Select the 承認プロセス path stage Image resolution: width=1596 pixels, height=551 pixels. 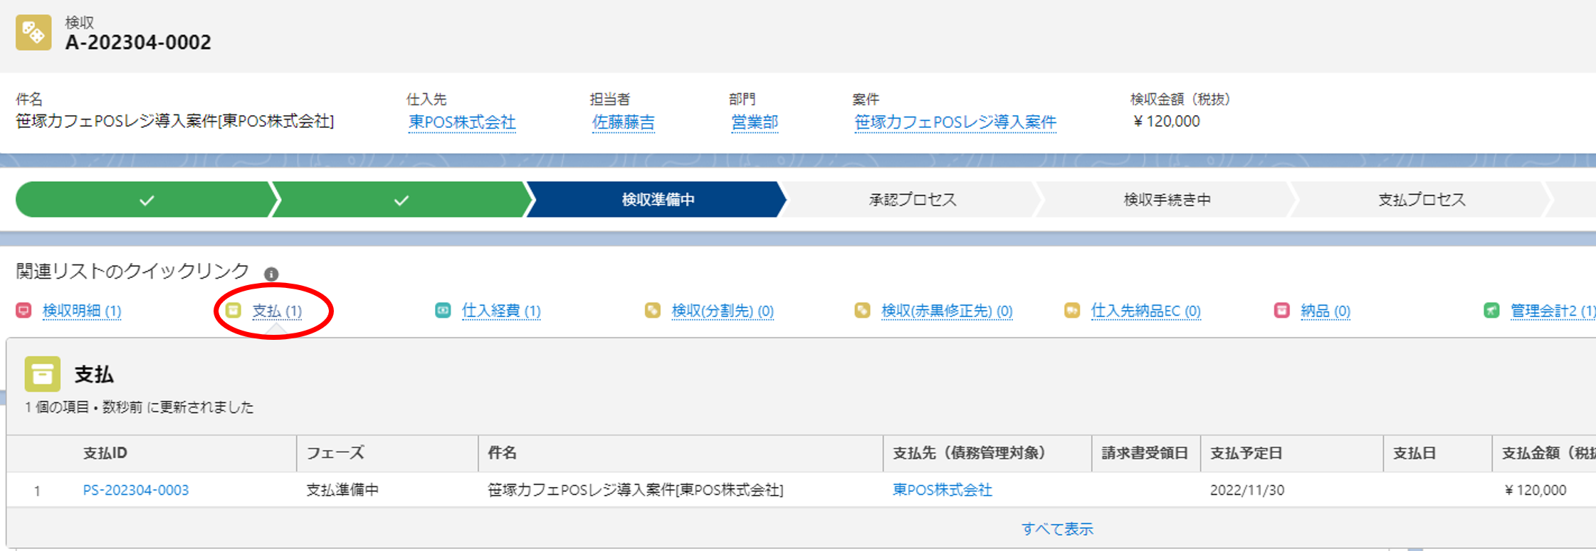click(912, 200)
